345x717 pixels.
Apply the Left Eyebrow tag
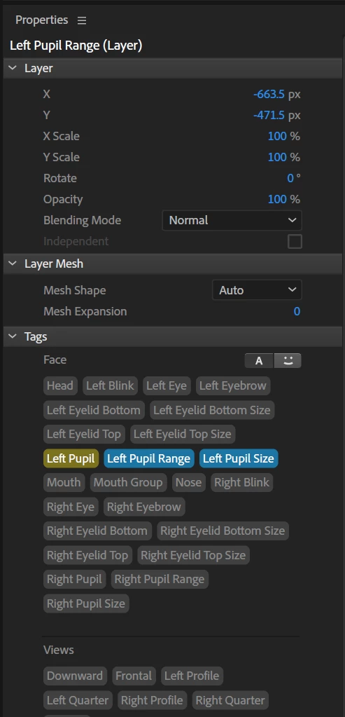[233, 385]
